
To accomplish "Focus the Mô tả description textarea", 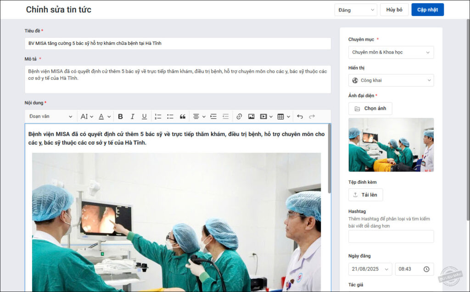I will pyautogui.click(x=178, y=79).
